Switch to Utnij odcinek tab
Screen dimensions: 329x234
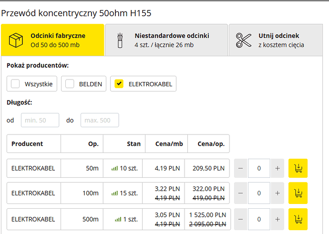point(276,40)
